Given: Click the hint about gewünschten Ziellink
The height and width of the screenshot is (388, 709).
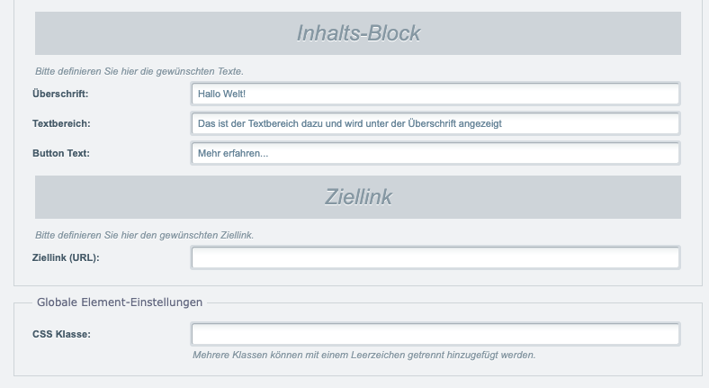Looking at the screenshot, I should tap(144, 235).
